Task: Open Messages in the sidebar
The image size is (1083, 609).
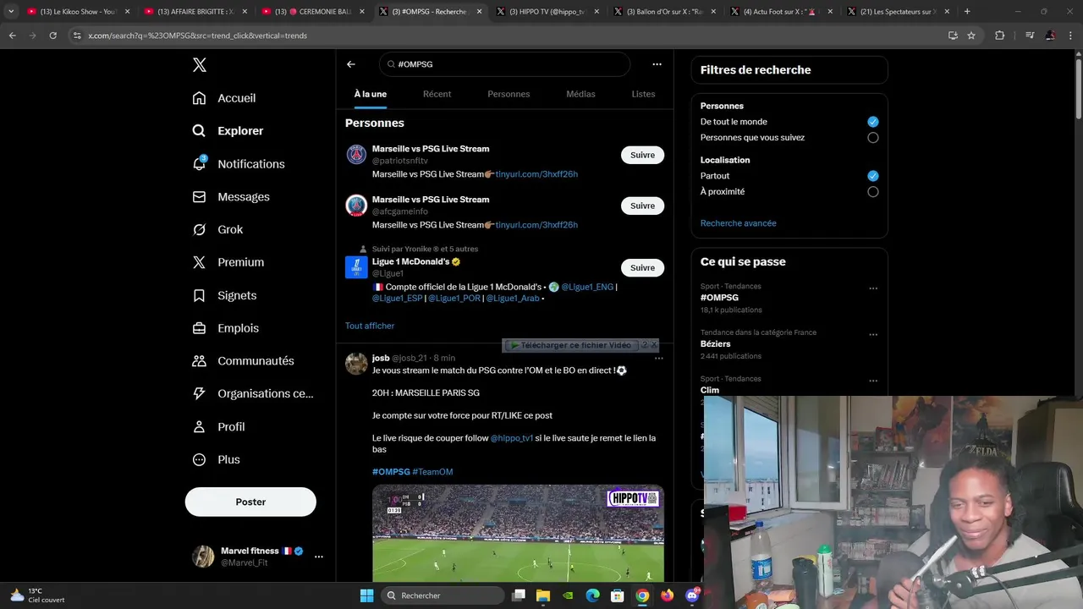Action: [x=231, y=197]
